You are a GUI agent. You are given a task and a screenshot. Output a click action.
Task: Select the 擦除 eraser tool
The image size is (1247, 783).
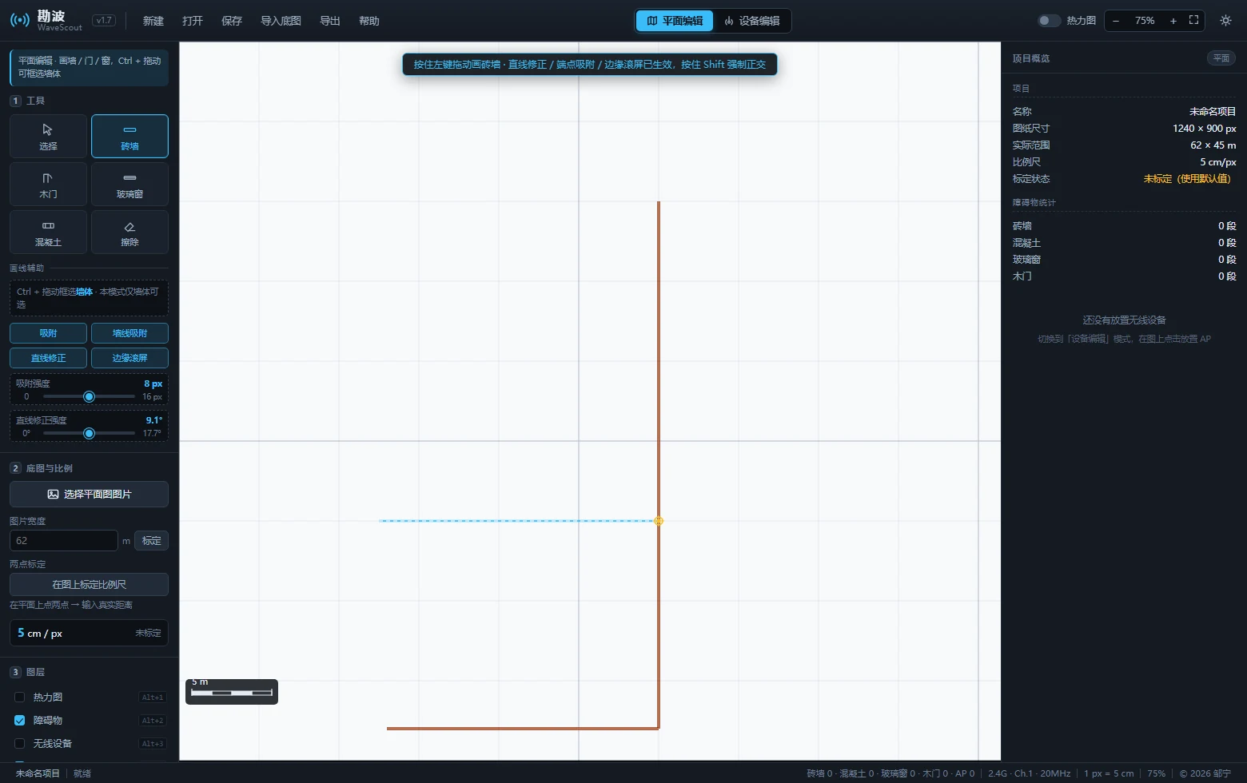point(129,233)
